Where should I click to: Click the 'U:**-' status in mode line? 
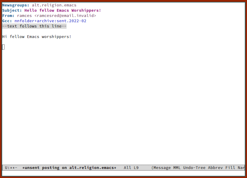coord(11,168)
